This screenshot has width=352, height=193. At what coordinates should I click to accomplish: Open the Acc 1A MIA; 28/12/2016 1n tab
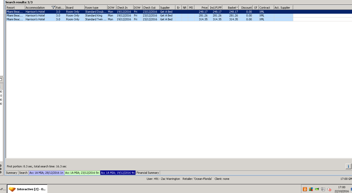click(46, 173)
